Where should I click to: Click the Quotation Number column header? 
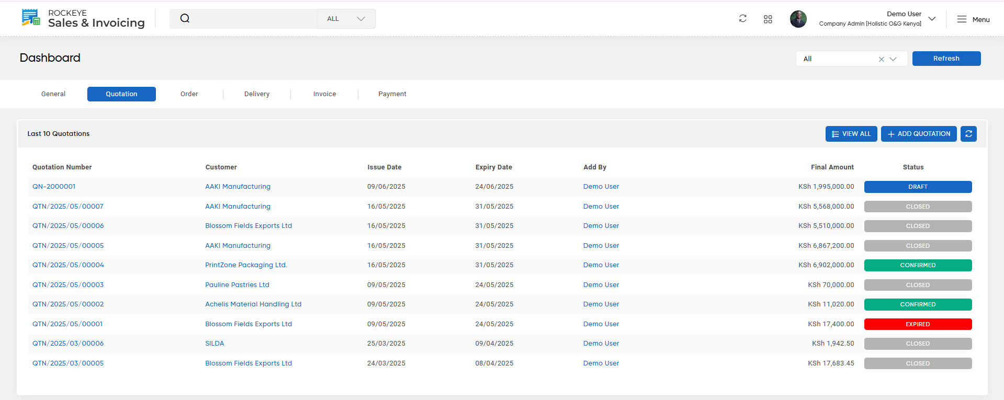62,167
